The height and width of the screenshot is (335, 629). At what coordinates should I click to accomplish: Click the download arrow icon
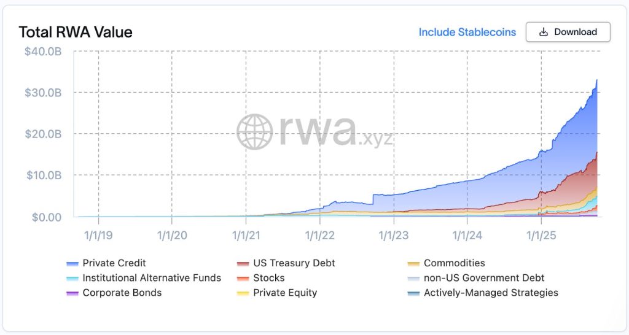click(544, 32)
